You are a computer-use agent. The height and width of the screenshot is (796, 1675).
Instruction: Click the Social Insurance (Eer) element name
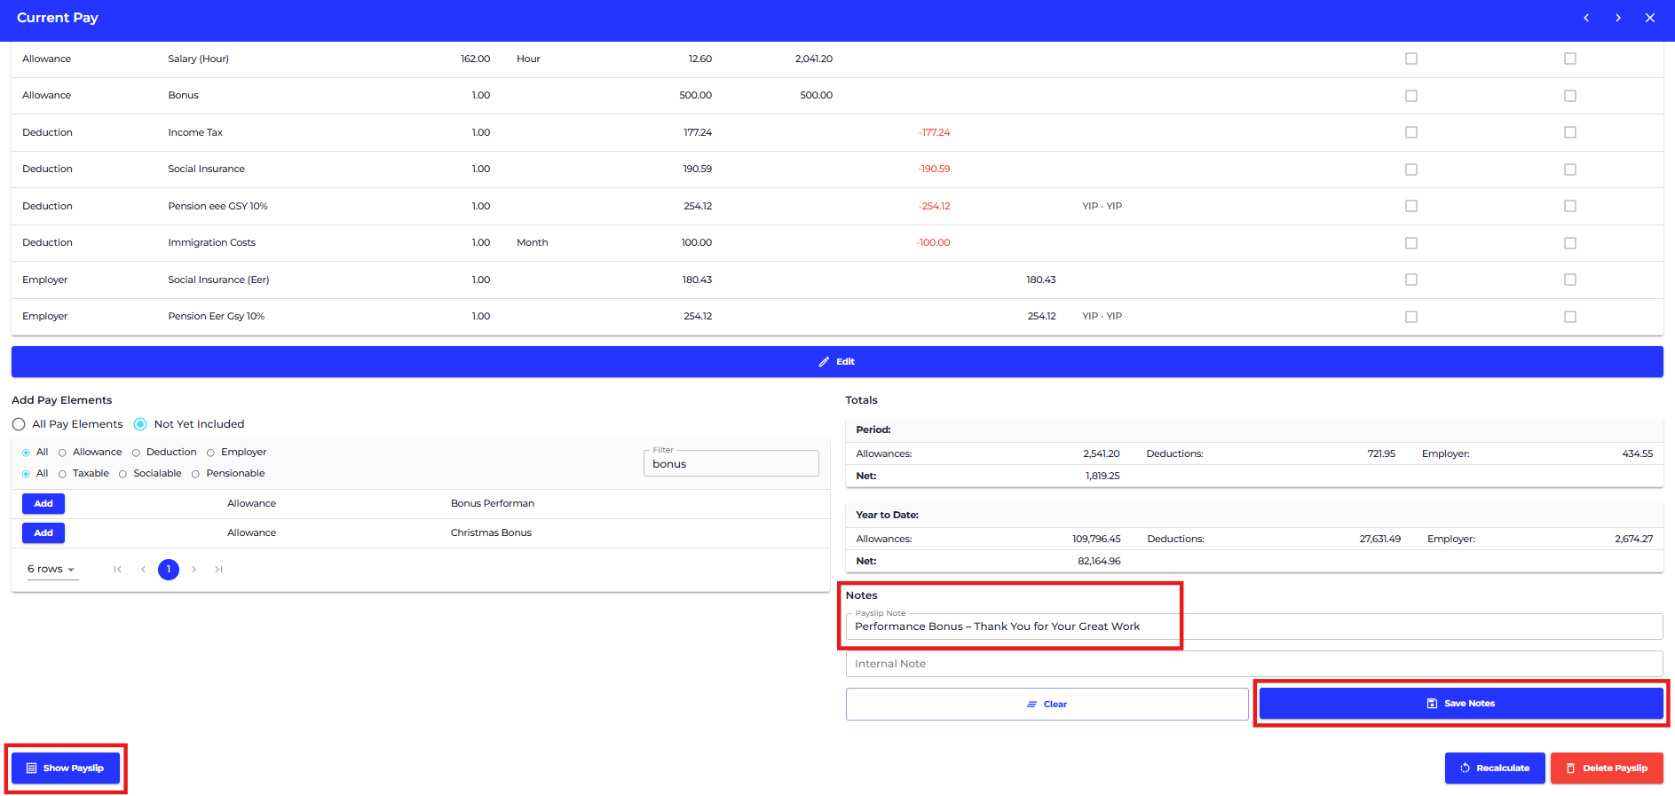(x=218, y=280)
